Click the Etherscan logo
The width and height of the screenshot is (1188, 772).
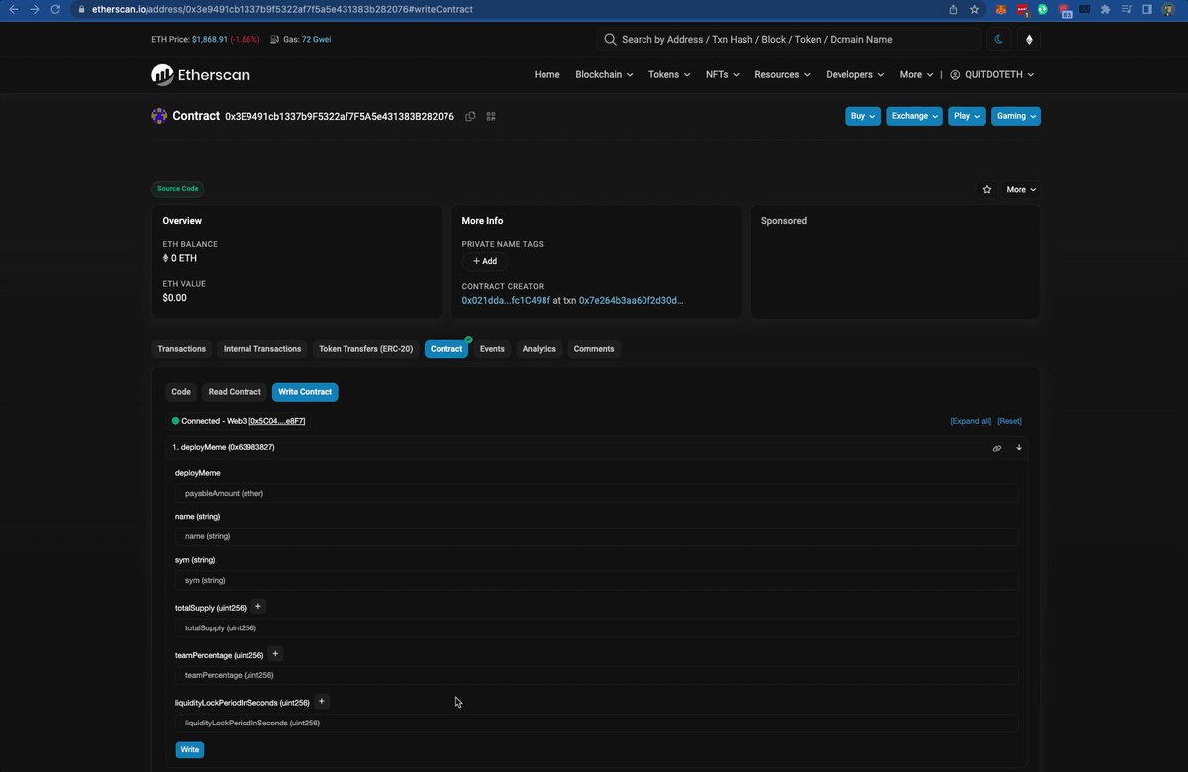tap(201, 74)
